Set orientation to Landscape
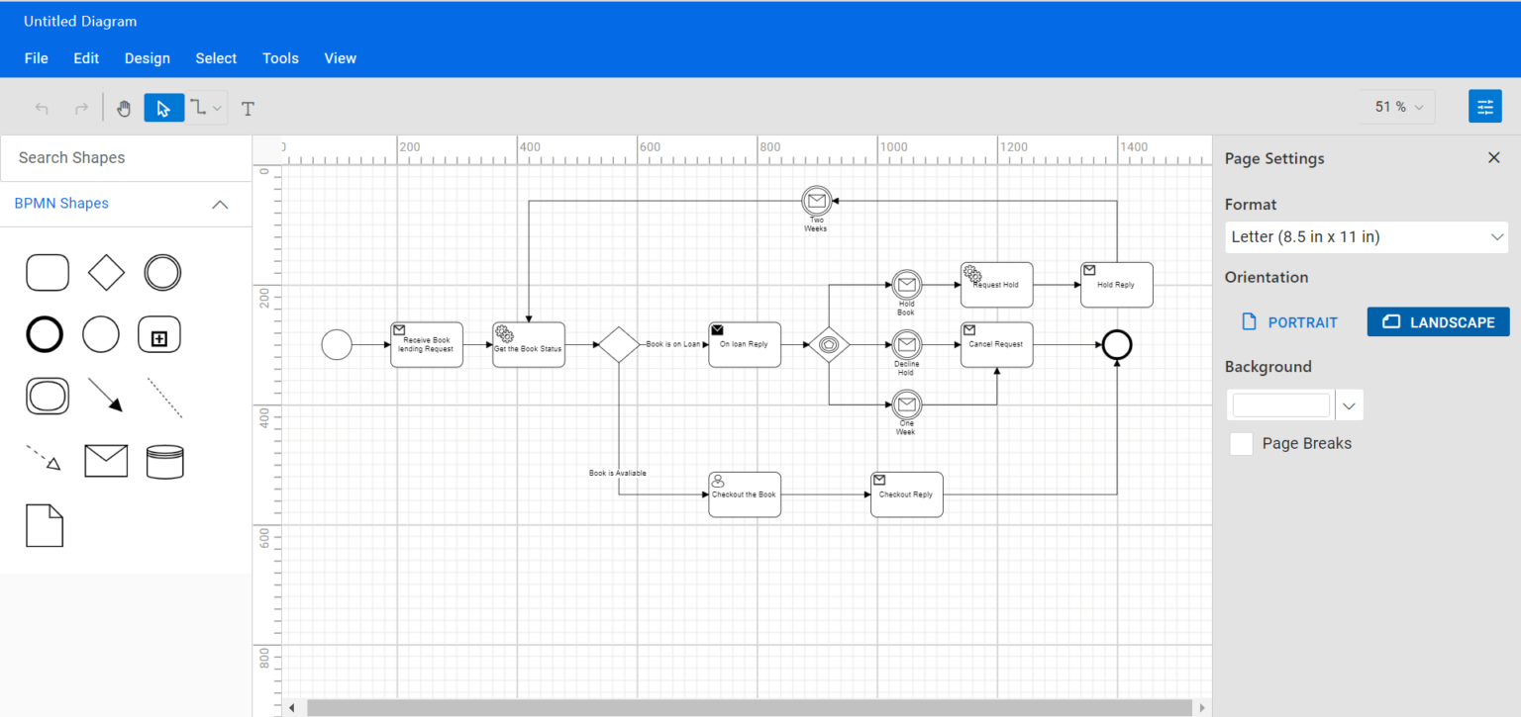The width and height of the screenshot is (1521, 717). [x=1438, y=322]
